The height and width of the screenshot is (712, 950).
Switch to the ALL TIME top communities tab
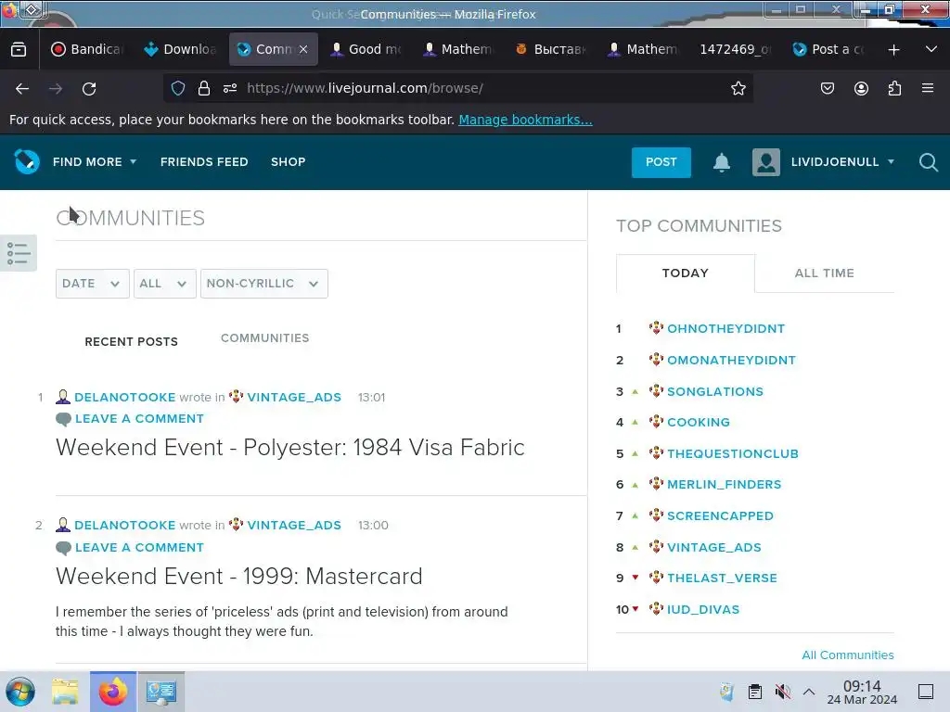click(x=825, y=273)
